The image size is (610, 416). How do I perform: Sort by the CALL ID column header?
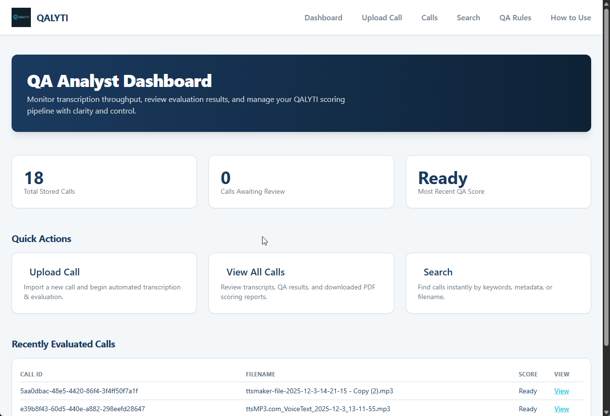click(31, 374)
